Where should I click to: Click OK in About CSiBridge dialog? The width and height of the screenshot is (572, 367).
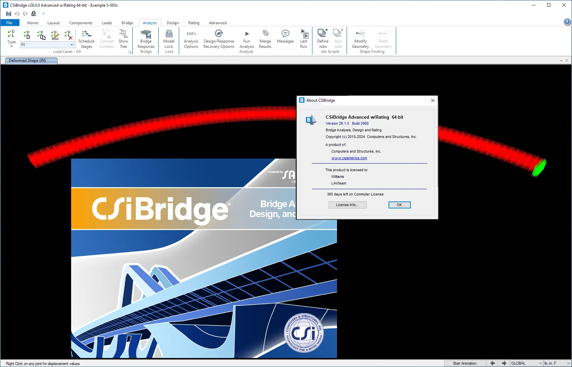pyautogui.click(x=399, y=205)
